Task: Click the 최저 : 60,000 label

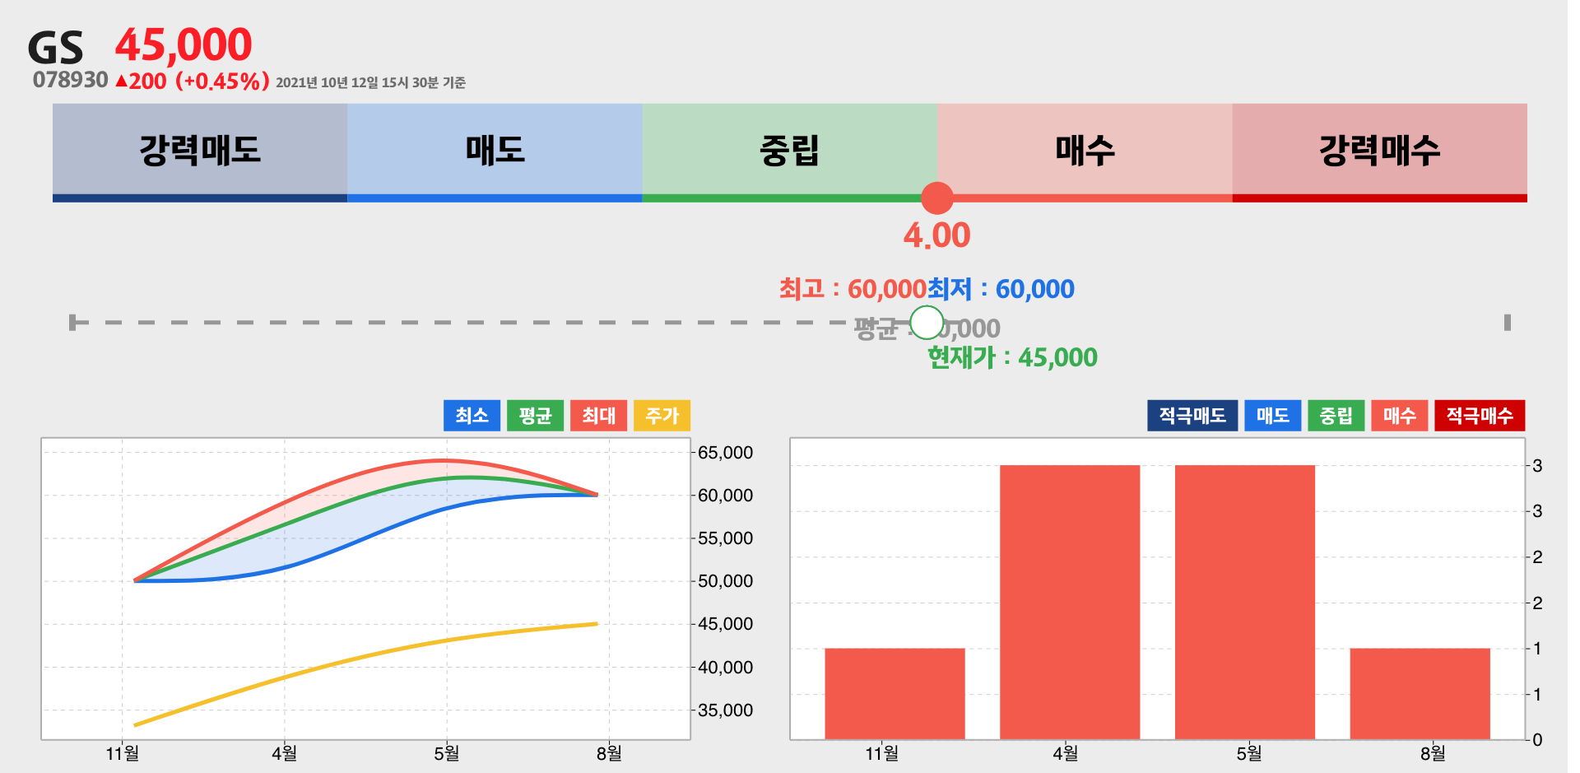Action: tap(1001, 289)
